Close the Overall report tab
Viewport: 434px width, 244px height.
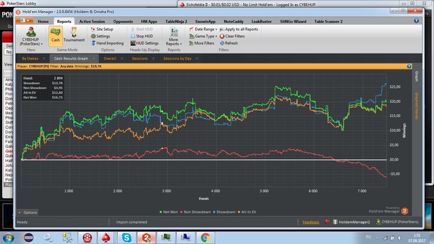tap(122, 59)
